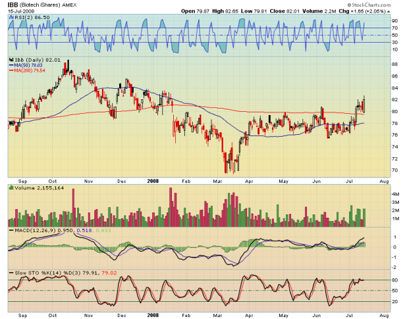The image size is (407, 319).
Task: Click the RSI line icon before RSI(2)
Action: coord(11,17)
